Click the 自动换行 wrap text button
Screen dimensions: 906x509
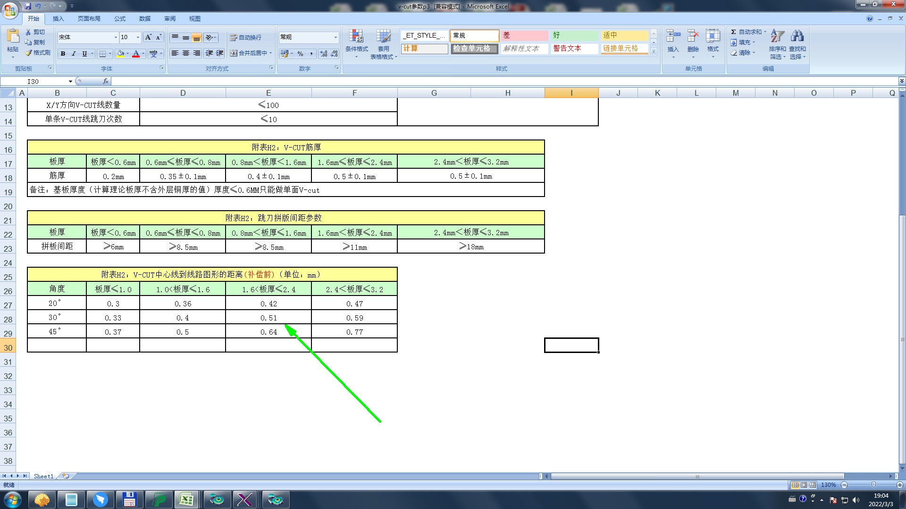coord(245,37)
